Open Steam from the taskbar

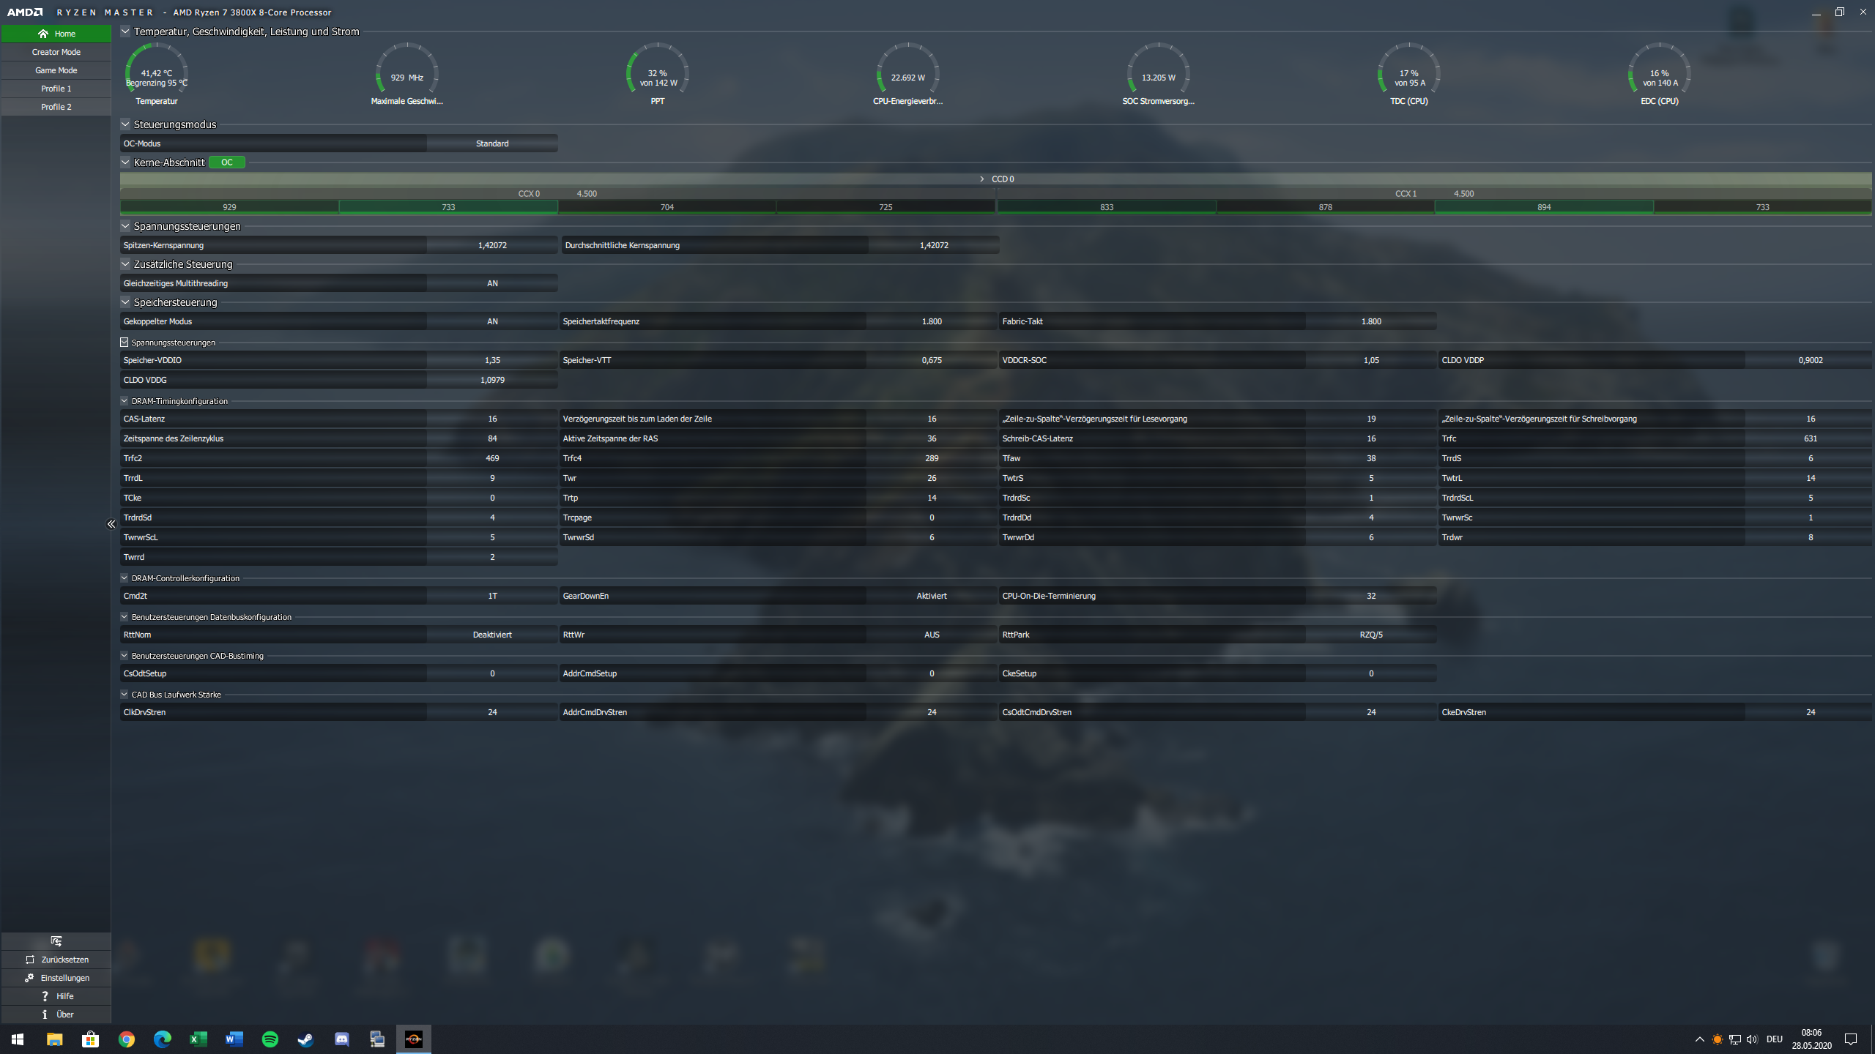pos(306,1039)
